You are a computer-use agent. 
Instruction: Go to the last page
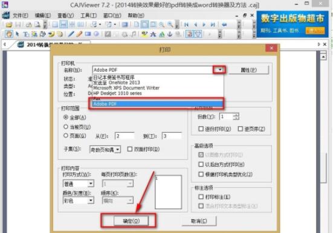click(213, 25)
